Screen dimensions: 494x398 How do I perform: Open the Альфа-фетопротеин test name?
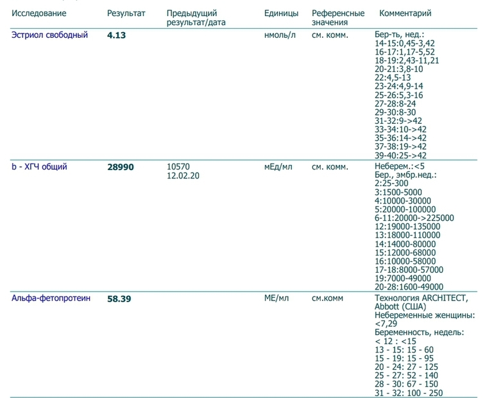(x=51, y=298)
